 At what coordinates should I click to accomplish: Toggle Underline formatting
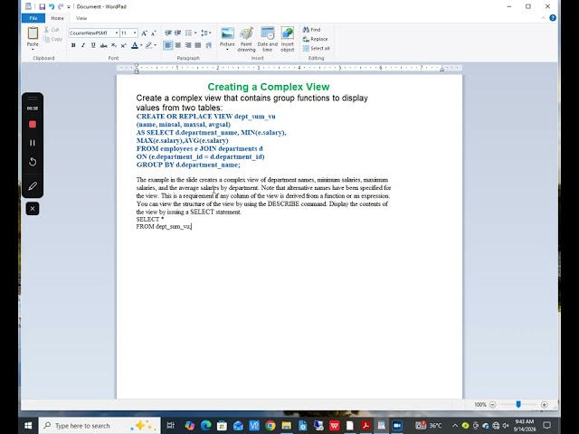[x=93, y=45]
